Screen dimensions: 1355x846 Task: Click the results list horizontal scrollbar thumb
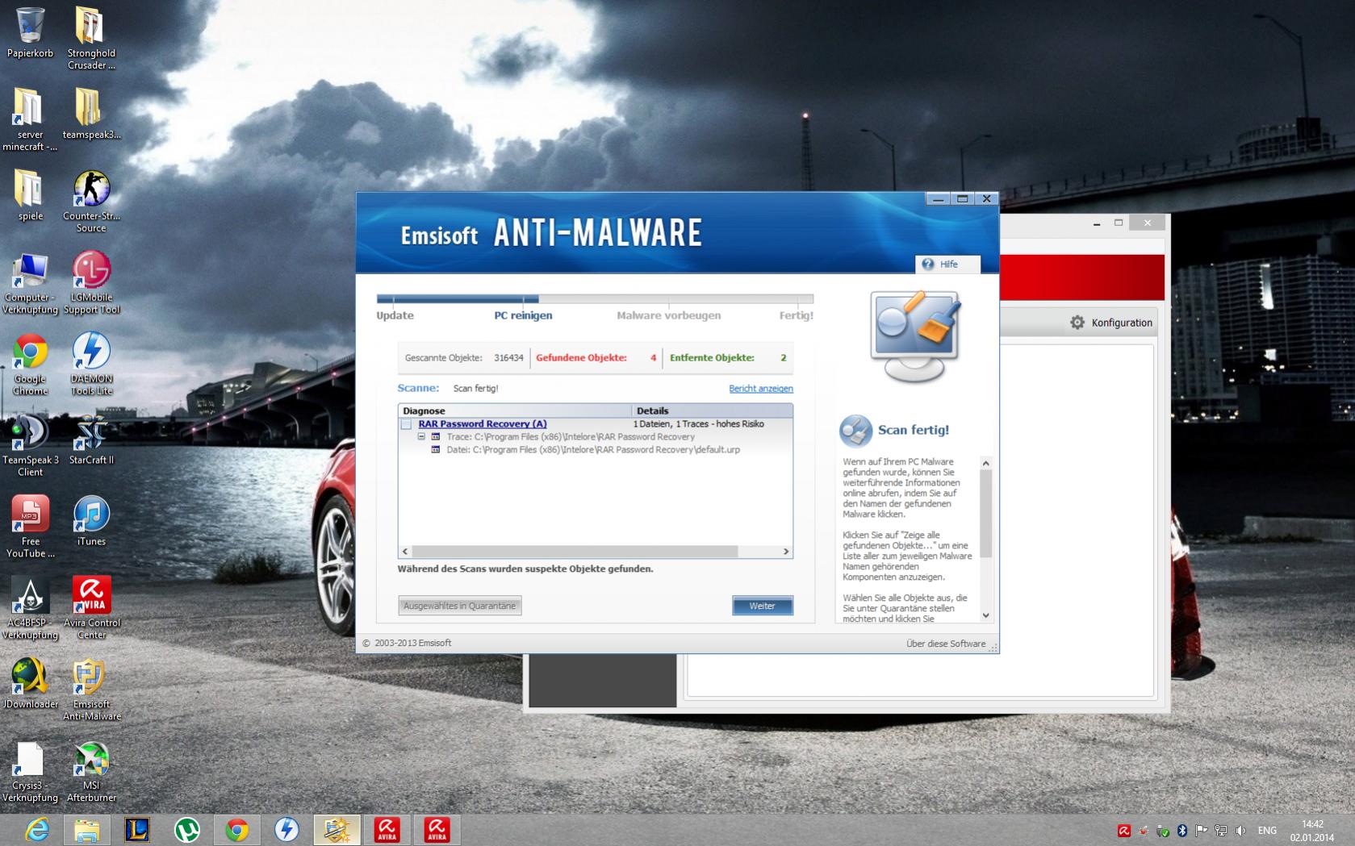click(575, 552)
